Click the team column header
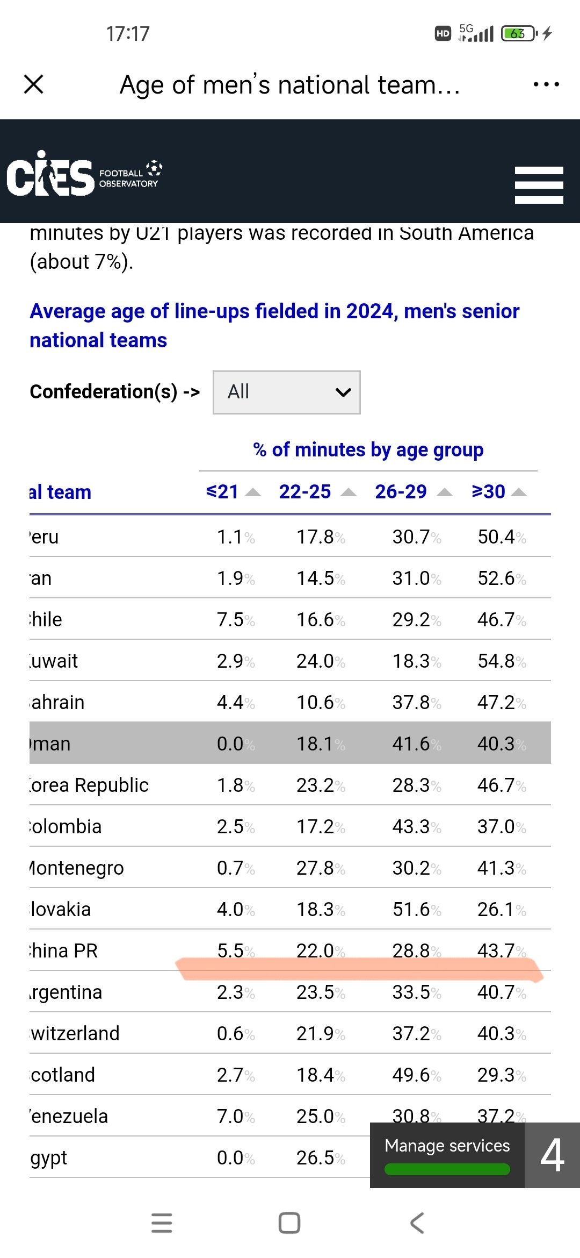The width and height of the screenshot is (580, 1258). pos(60,492)
